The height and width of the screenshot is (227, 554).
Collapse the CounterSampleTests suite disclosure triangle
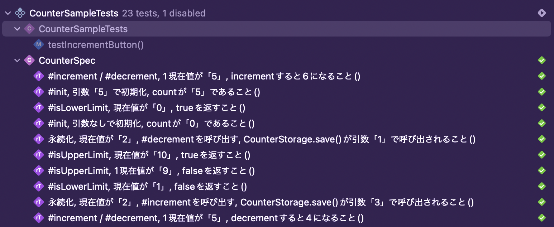point(8,13)
